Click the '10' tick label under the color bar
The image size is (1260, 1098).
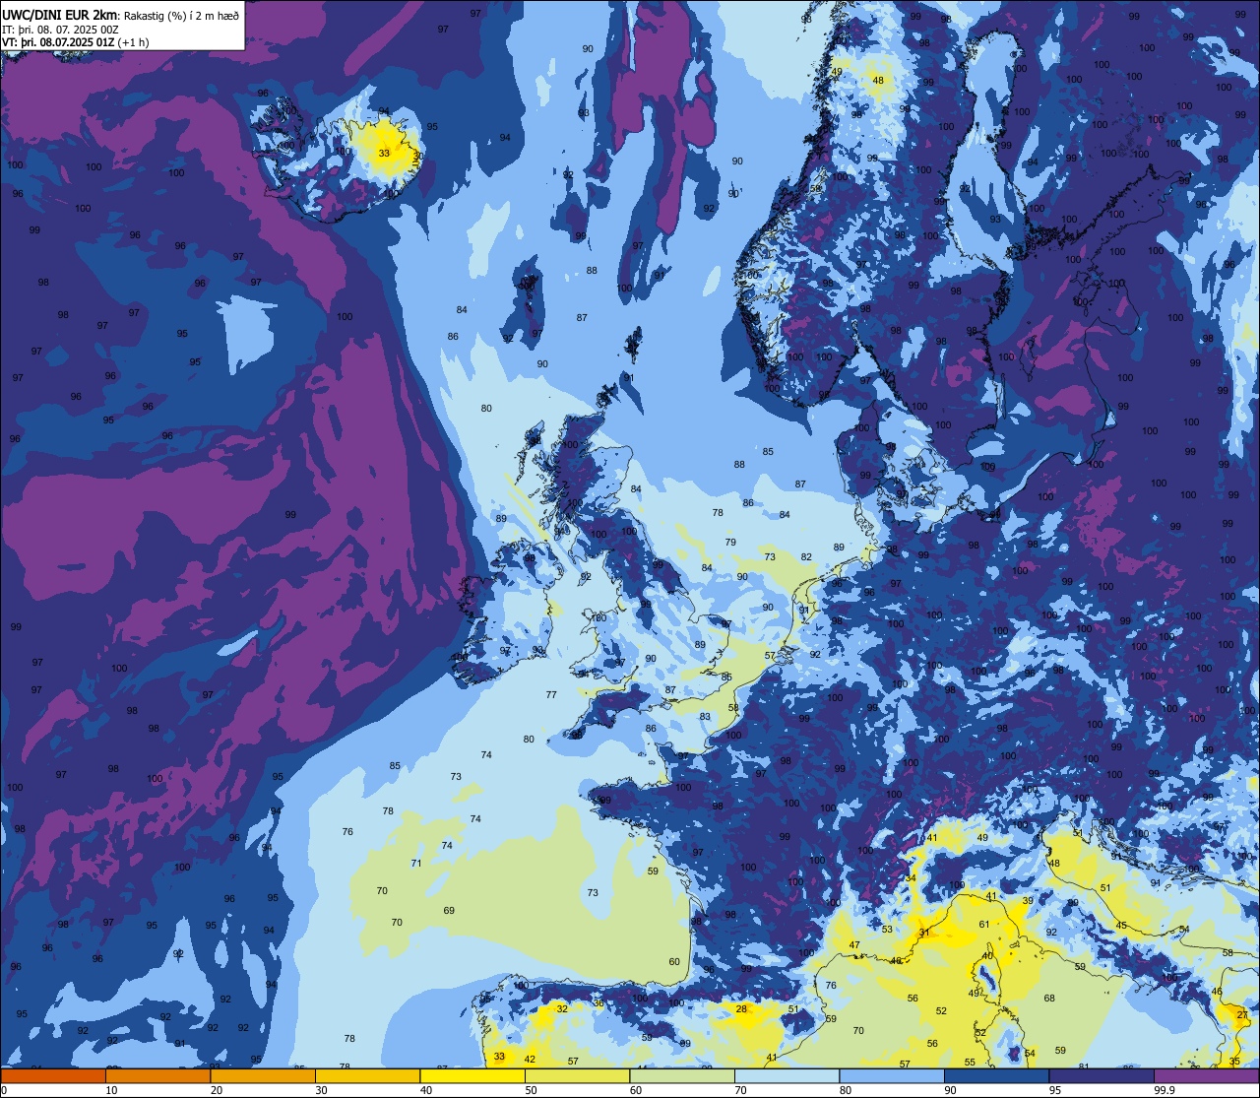pos(111,1090)
